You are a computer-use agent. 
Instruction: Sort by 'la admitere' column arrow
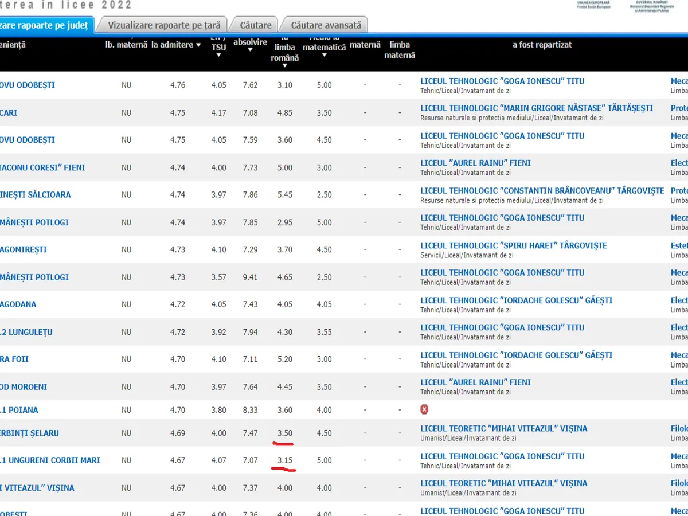tap(198, 45)
